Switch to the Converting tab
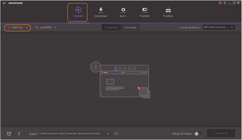The image size is (242, 140). tap(111, 27)
